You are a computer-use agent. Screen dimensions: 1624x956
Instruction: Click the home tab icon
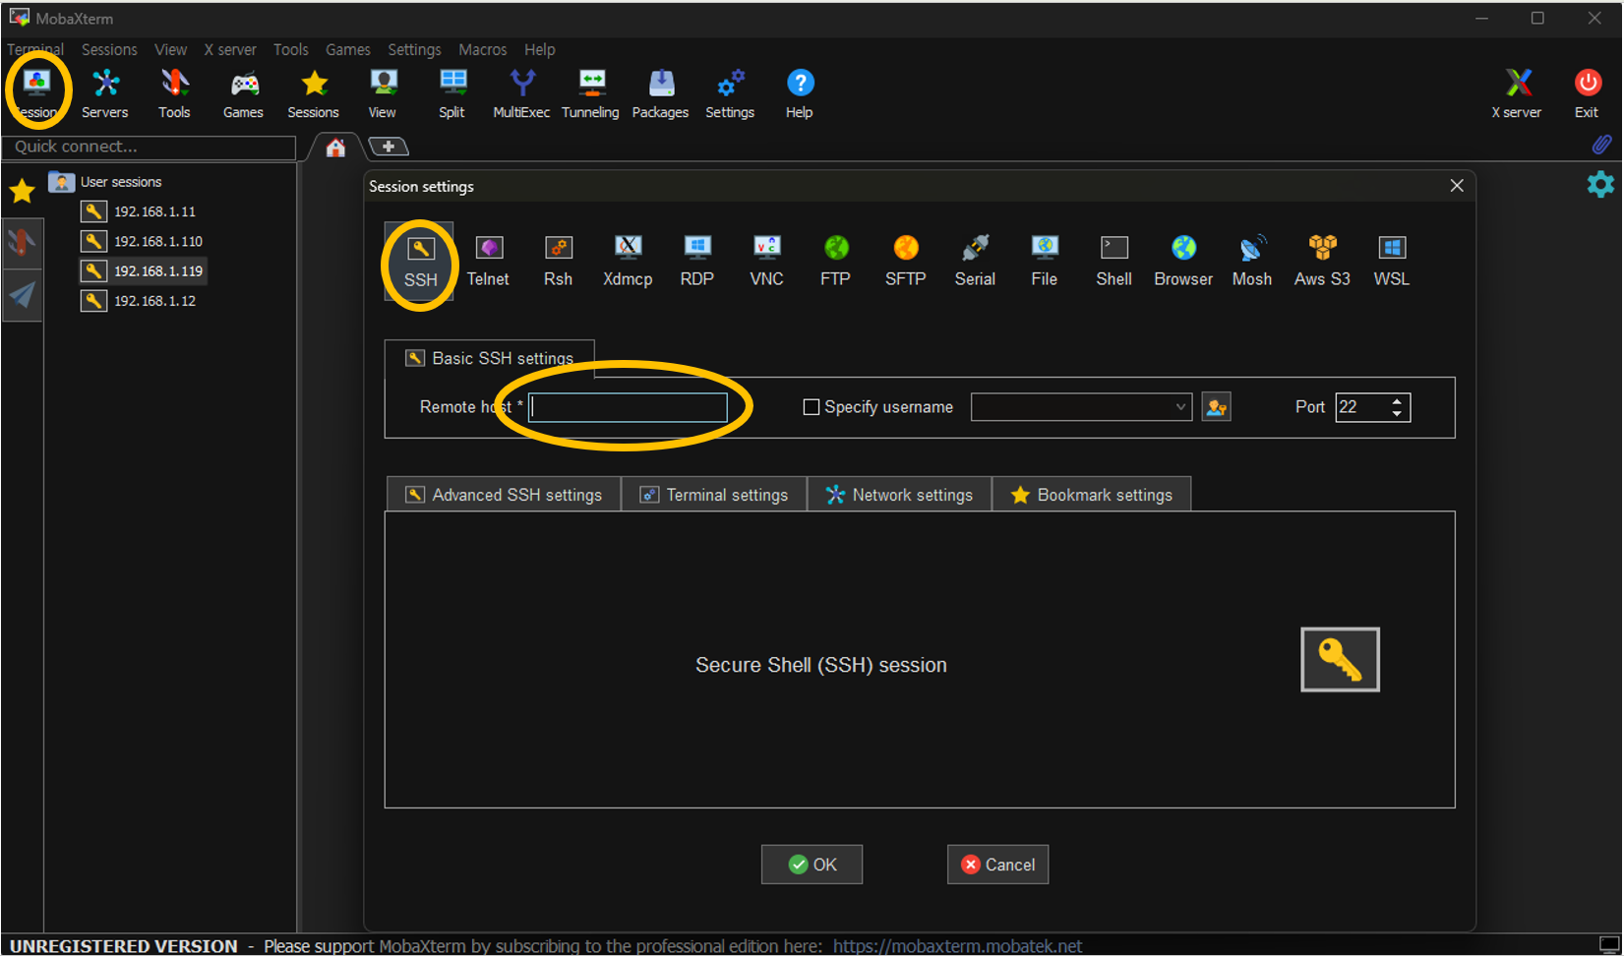pos(335,148)
